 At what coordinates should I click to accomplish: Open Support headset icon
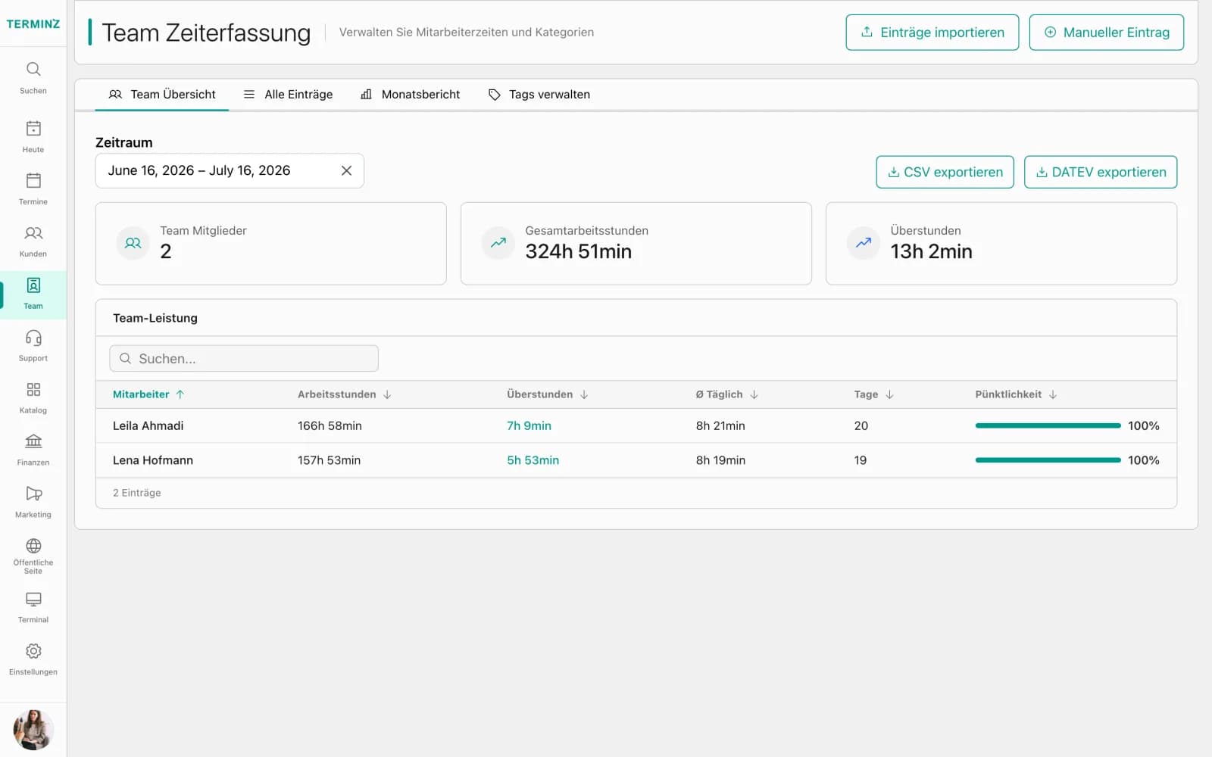tap(33, 337)
